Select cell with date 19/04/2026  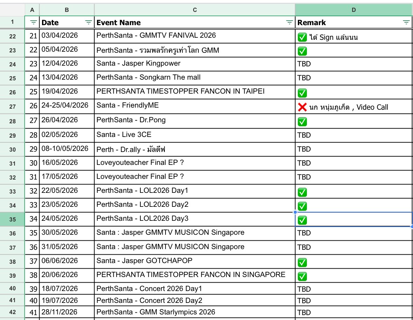(x=67, y=92)
